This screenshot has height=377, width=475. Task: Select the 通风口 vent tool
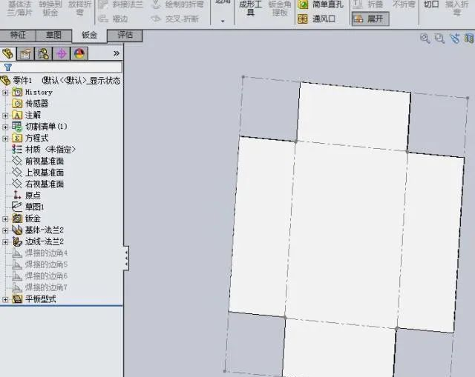coord(317,19)
